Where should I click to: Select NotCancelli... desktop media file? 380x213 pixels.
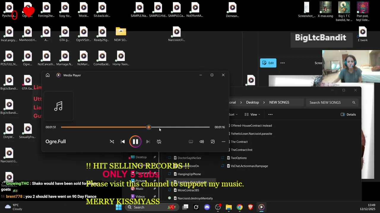(46, 59)
